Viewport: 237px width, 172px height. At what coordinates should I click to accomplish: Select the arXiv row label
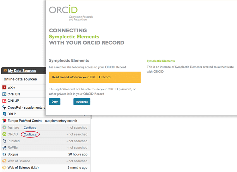11,87
